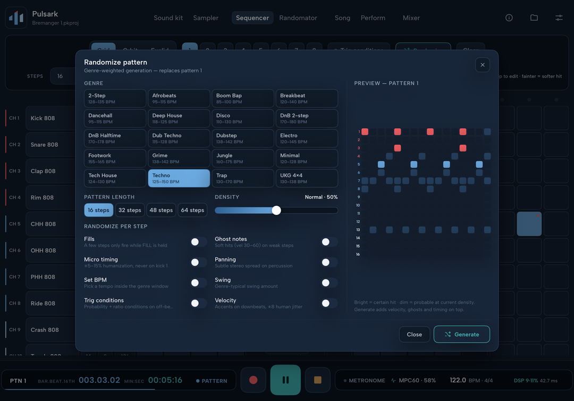Viewport: 574px width, 401px height.
Task: Choose the Trap genre
Action: click(243, 178)
